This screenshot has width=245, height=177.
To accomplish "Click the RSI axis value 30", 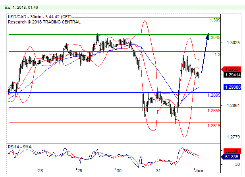I will (237, 165).
